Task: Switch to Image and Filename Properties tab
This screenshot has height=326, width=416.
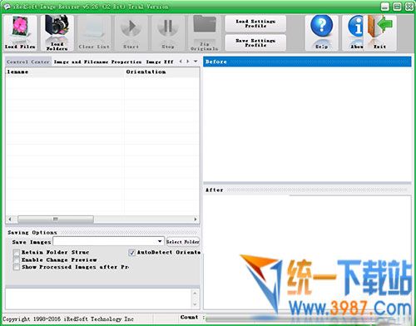Action: pos(97,62)
